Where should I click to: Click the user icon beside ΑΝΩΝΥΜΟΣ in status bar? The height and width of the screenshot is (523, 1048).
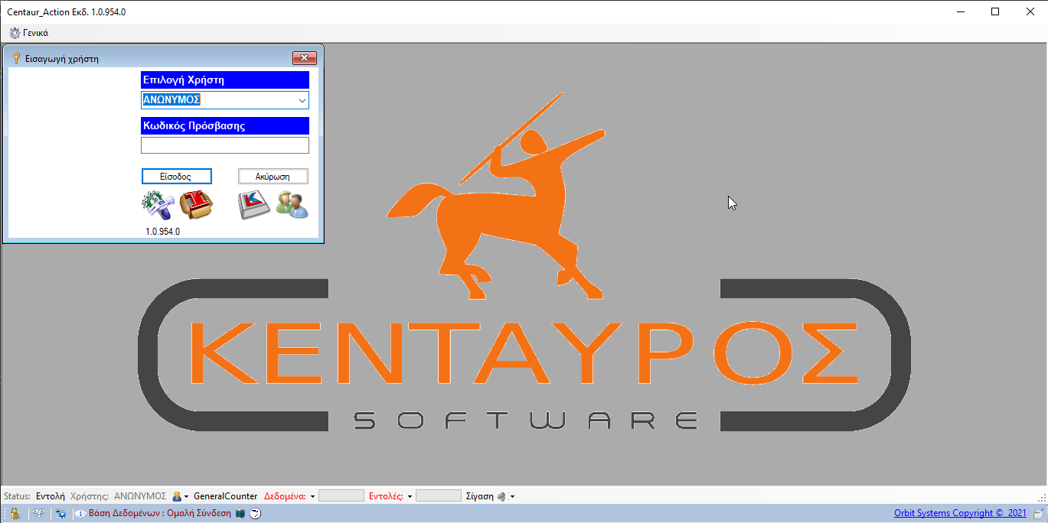click(x=175, y=495)
